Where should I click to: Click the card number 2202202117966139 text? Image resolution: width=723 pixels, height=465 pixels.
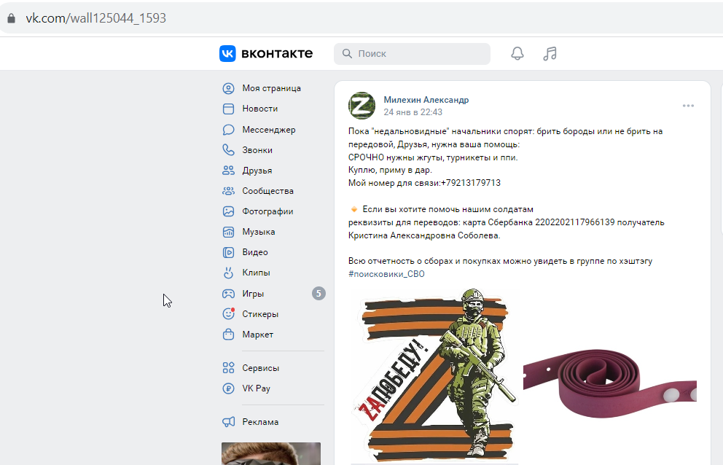point(575,222)
